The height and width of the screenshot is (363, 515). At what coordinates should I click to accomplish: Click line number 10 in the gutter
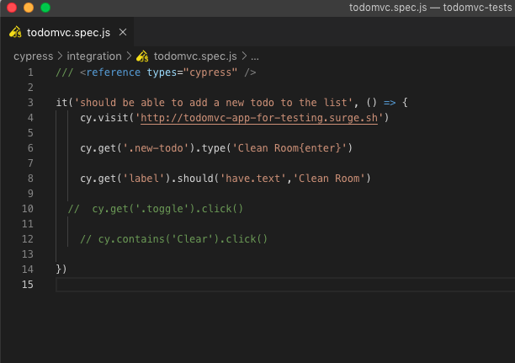[28, 209]
